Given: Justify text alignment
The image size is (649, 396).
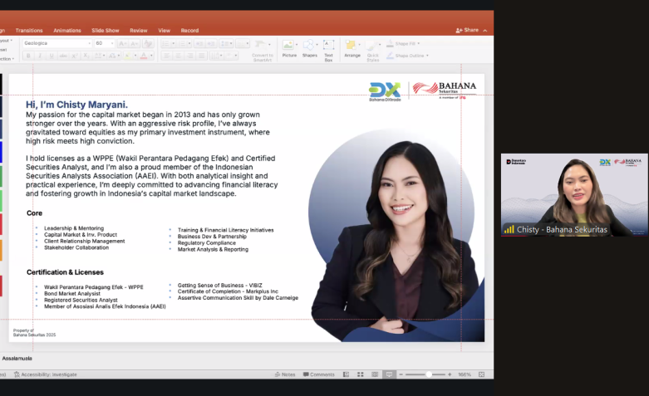Looking at the screenshot, I should click(x=202, y=56).
